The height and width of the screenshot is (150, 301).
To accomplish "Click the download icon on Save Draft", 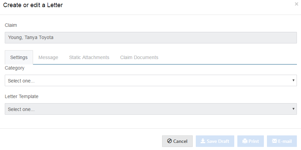I will 203,141.
